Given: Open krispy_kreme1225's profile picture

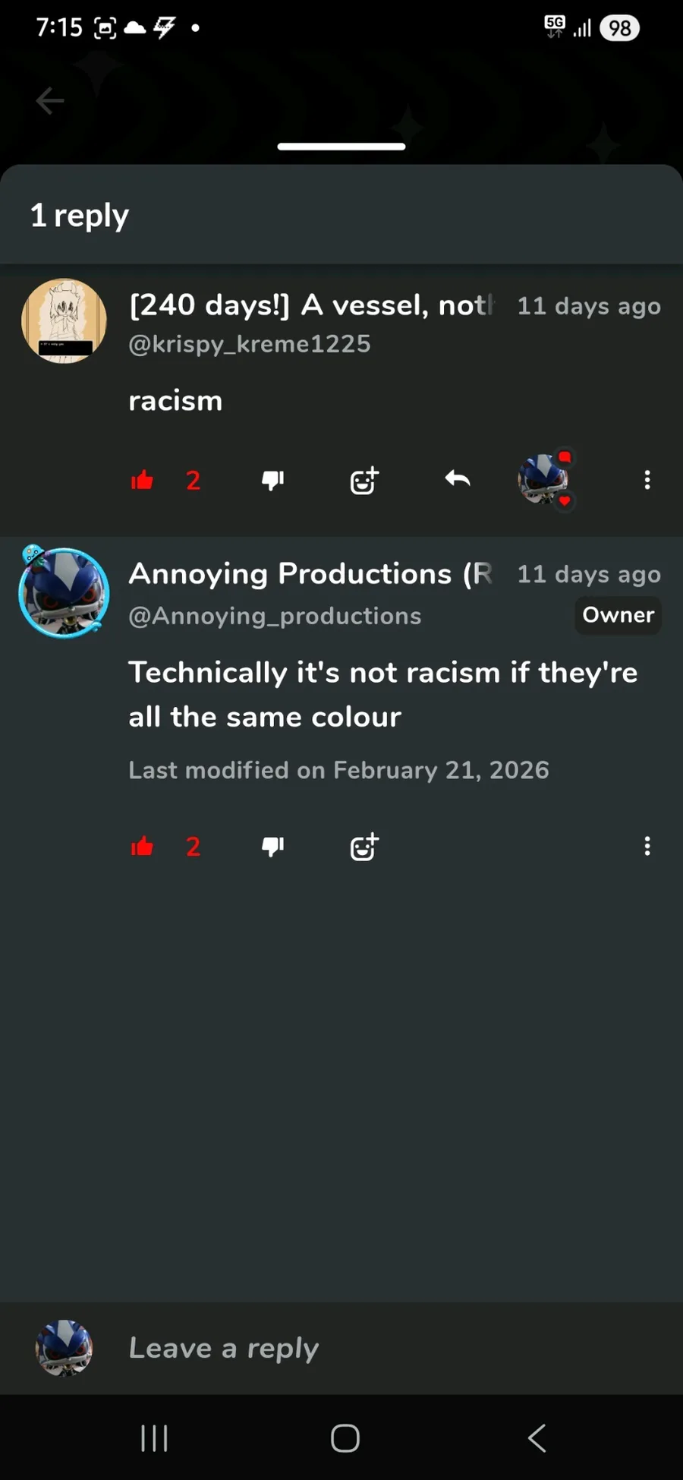Looking at the screenshot, I should 64,321.
